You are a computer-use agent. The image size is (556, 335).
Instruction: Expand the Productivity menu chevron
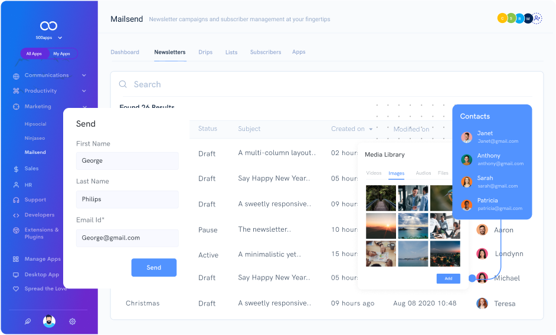click(x=84, y=91)
